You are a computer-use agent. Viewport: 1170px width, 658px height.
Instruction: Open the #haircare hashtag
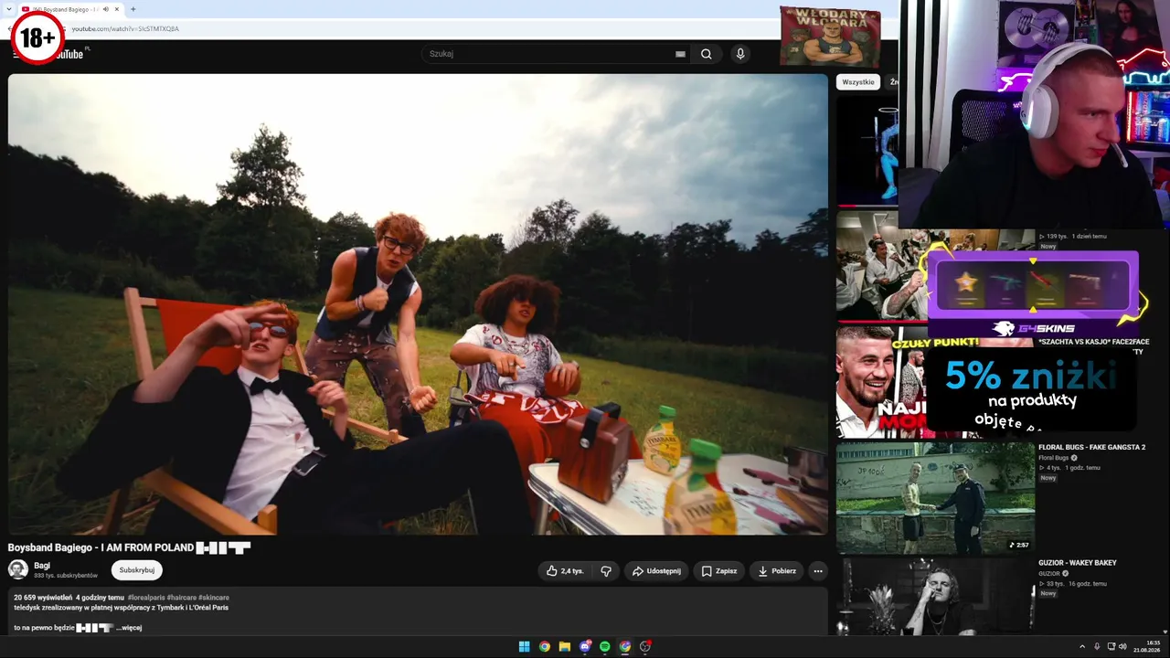(x=182, y=598)
